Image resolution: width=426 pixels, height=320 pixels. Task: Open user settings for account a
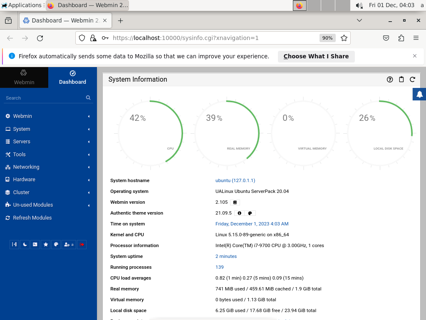coord(69,245)
